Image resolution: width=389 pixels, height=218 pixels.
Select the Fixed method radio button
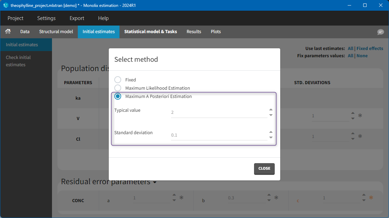pyautogui.click(x=118, y=80)
